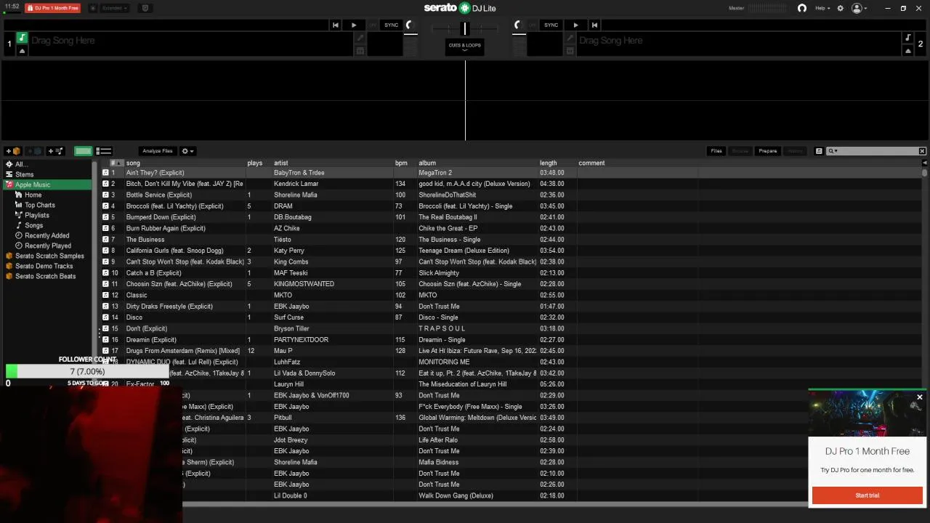Image resolution: width=930 pixels, height=523 pixels.
Task: Expand the CUES & LOOPS panel
Action: tap(464, 46)
